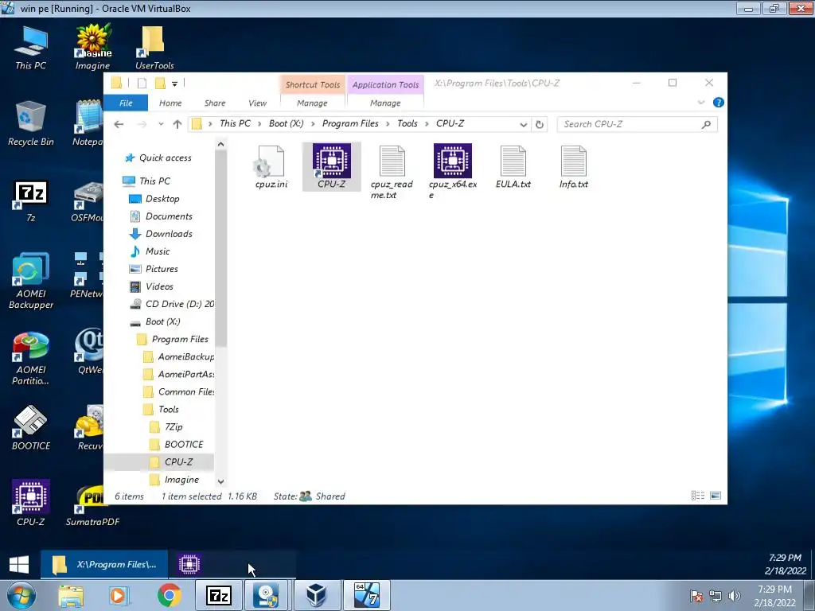Open the File ribbon tab
The width and height of the screenshot is (815, 611).
pos(126,103)
